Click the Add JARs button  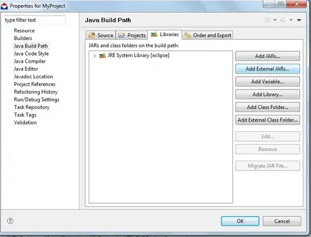coord(268,56)
